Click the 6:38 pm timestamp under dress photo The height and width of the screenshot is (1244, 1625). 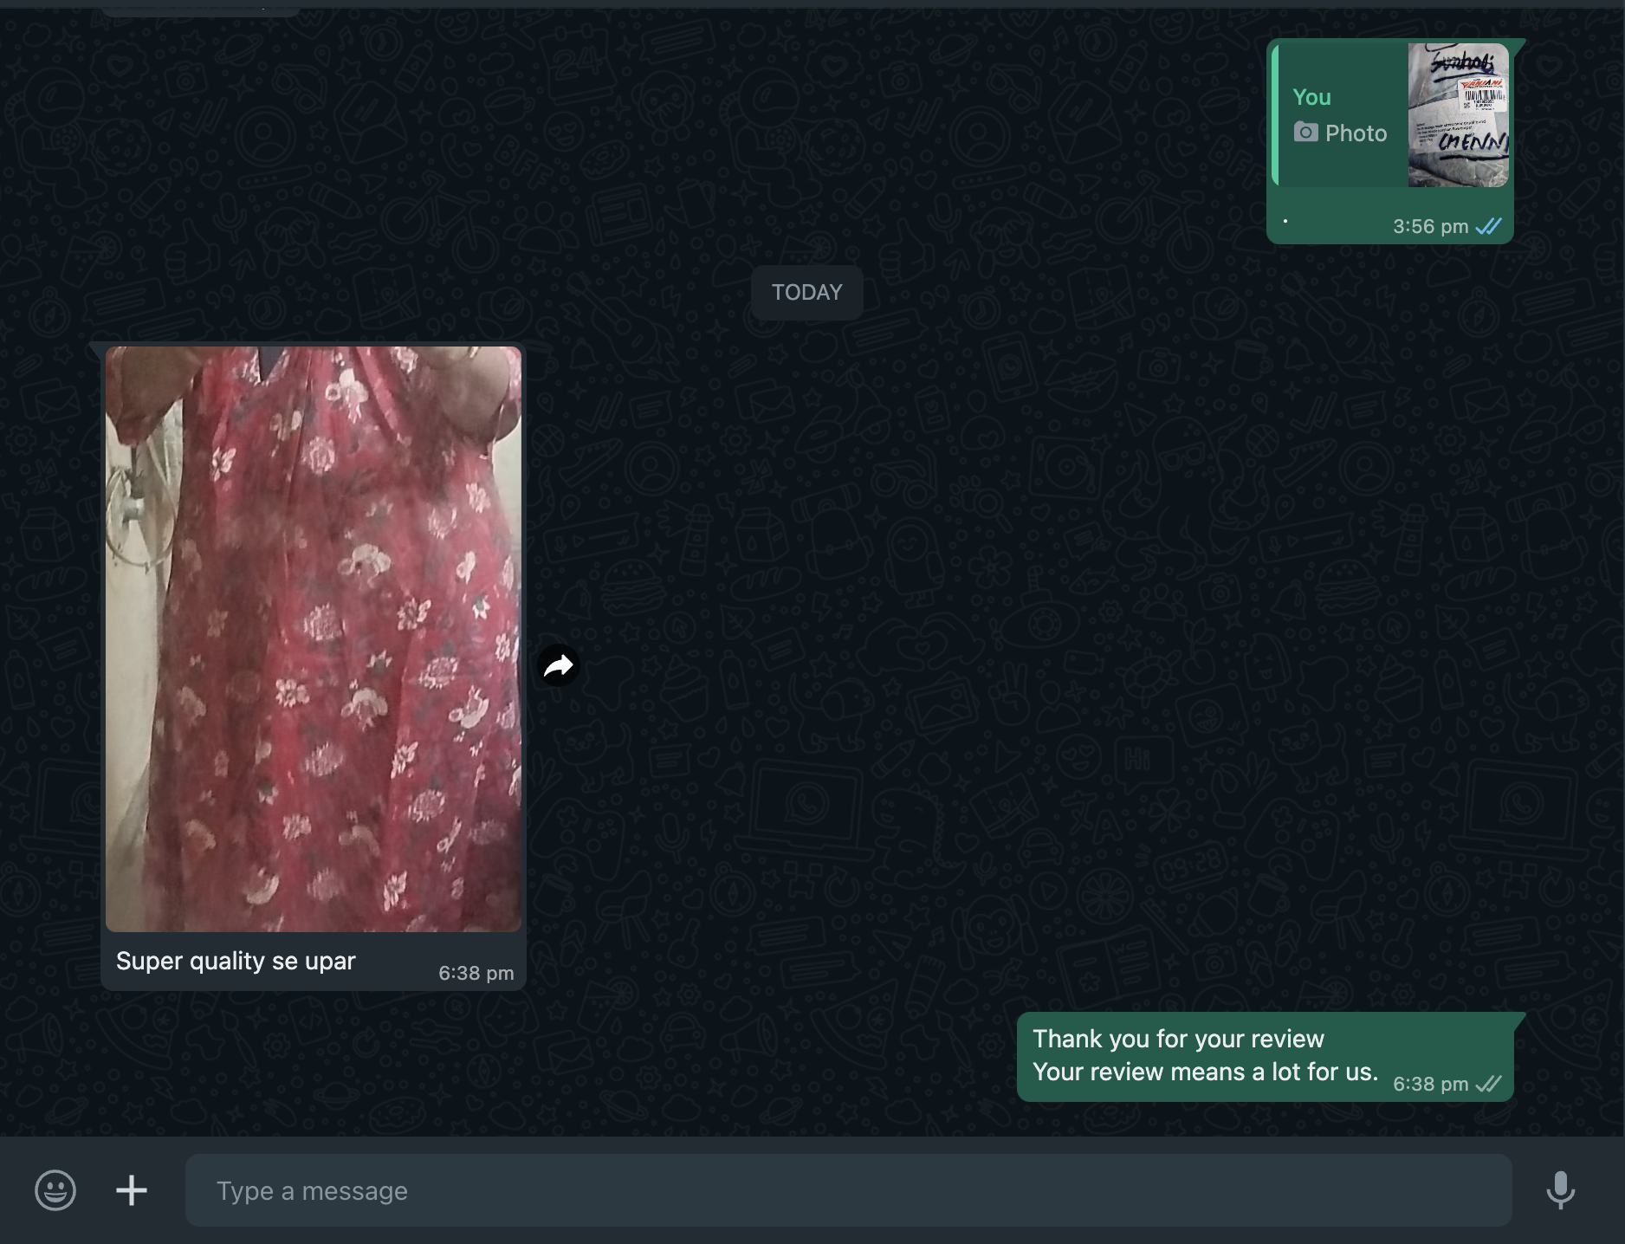476,974
